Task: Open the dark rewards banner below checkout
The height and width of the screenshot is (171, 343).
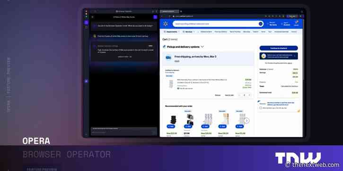Action: coord(279,56)
